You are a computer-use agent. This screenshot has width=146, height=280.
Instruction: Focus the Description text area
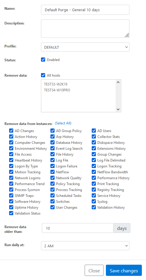tap(85, 29)
